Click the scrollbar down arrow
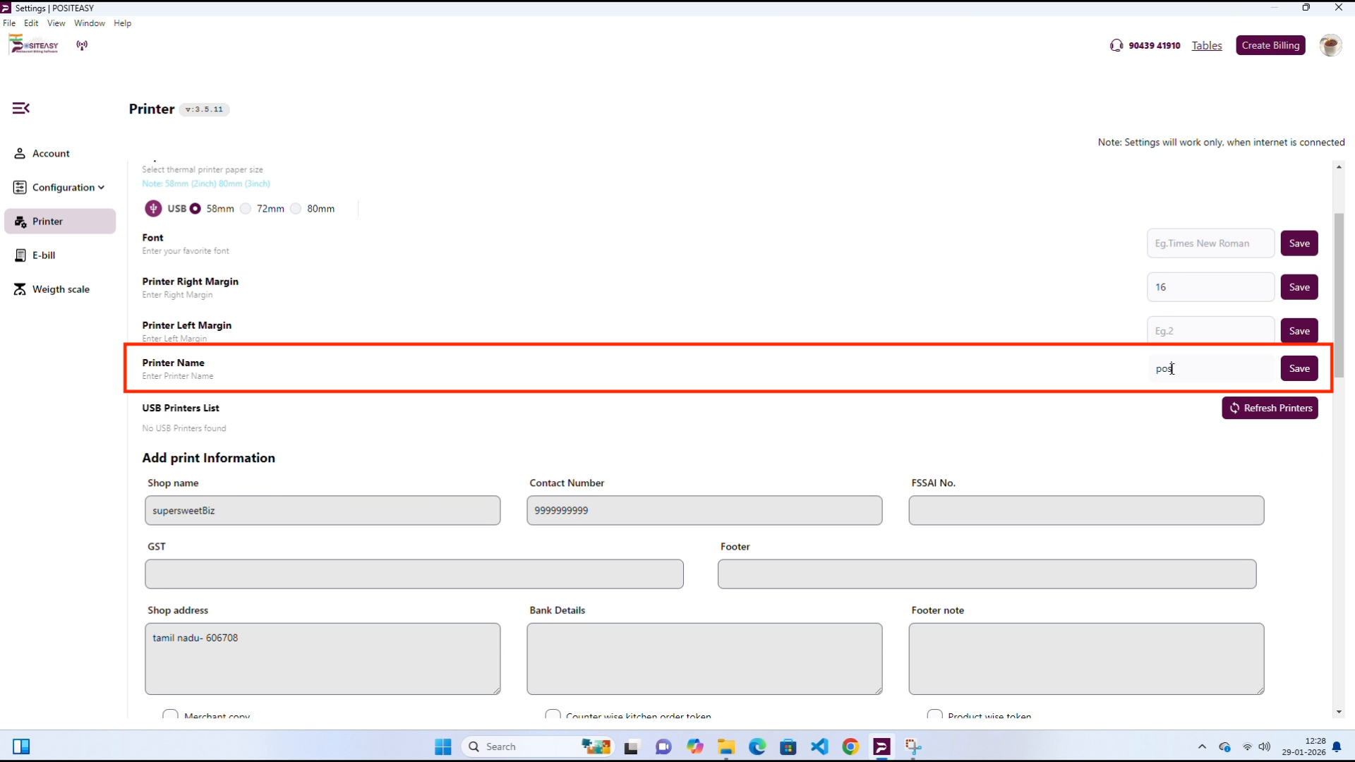 coord(1339,713)
